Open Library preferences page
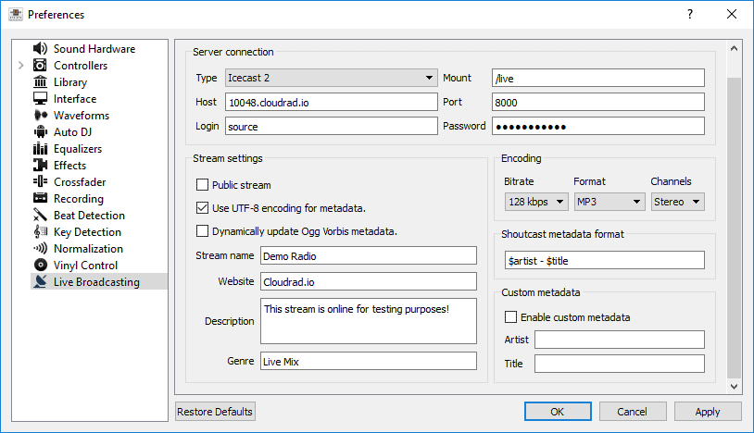This screenshot has width=754, height=433. click(70, 82)
